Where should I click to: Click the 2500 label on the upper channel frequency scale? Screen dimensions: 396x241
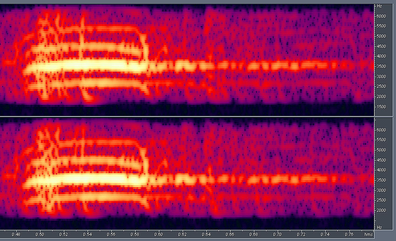[x=382, y=86]
